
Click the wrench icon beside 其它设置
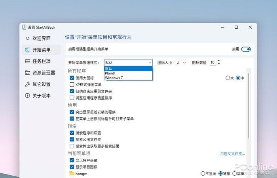(27, 84)
